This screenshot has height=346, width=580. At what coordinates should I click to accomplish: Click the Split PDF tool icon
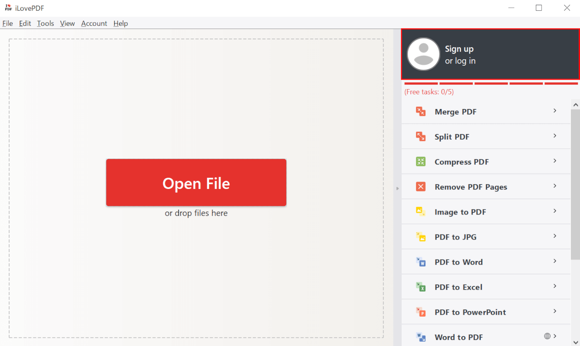point(420,137)
